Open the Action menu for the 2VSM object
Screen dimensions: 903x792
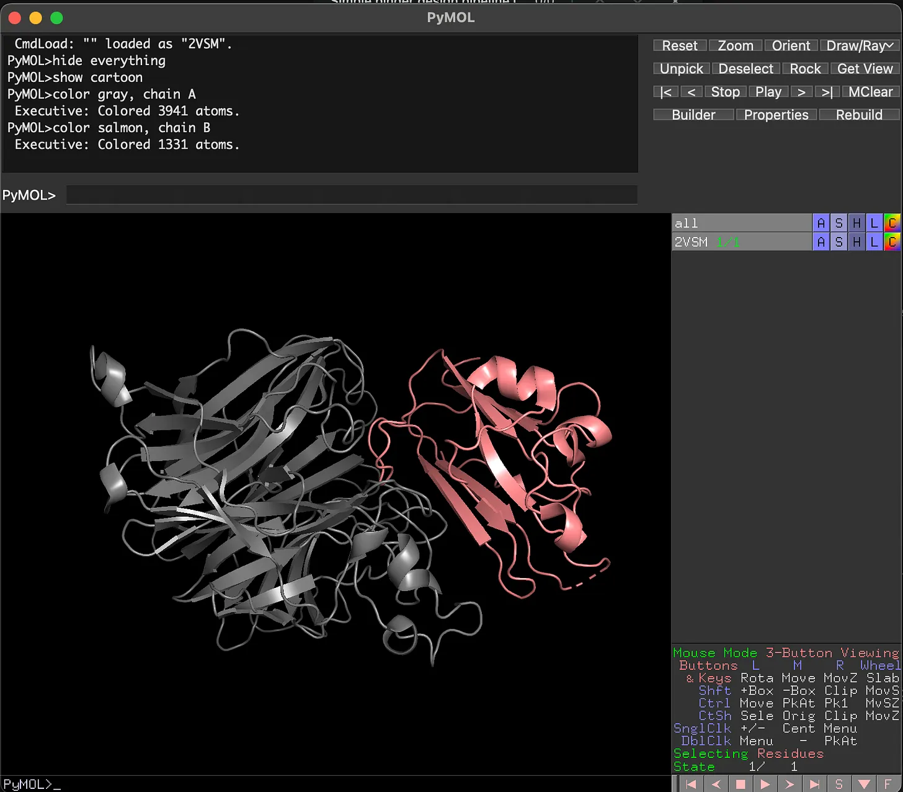point(821,241)
